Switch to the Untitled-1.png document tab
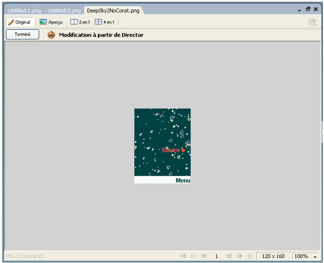 25,11
